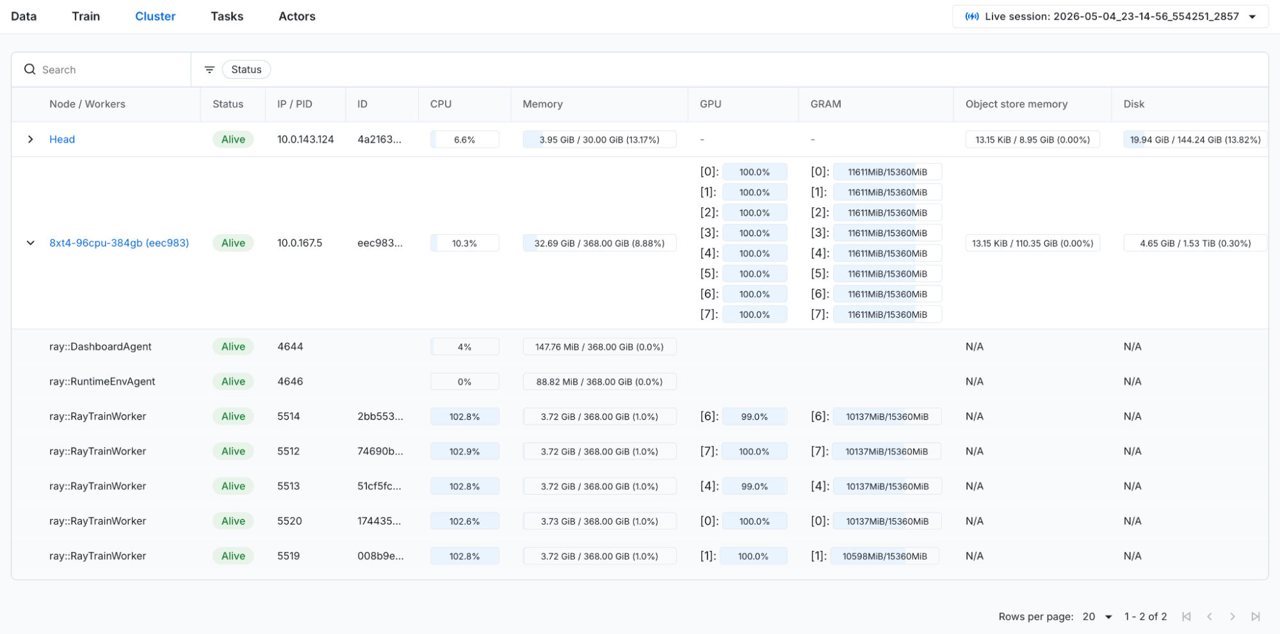
Task: Click Head disk 19.94 GiB usage bar
Action: (1195, 139)
